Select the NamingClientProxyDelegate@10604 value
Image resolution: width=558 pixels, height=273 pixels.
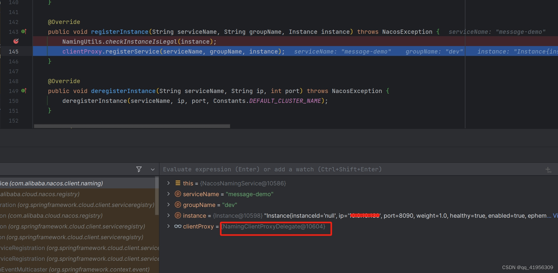[273, 226]
